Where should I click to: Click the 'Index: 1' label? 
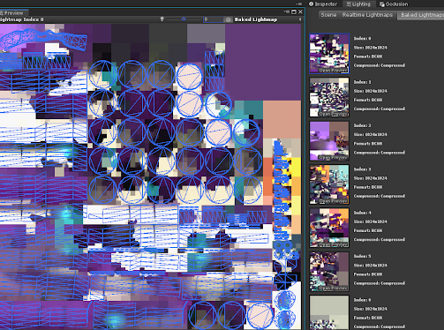click(x=362, y=82)
